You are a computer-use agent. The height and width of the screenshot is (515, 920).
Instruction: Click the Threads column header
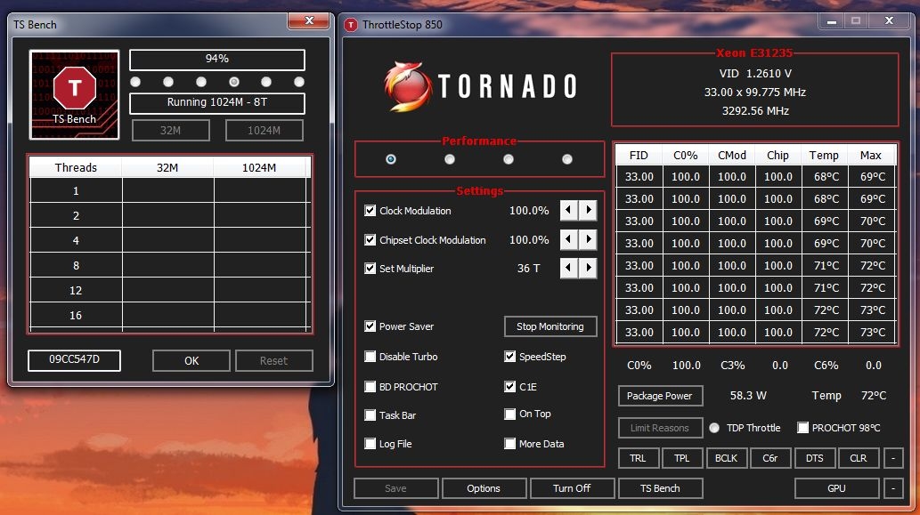pos(76,167)
